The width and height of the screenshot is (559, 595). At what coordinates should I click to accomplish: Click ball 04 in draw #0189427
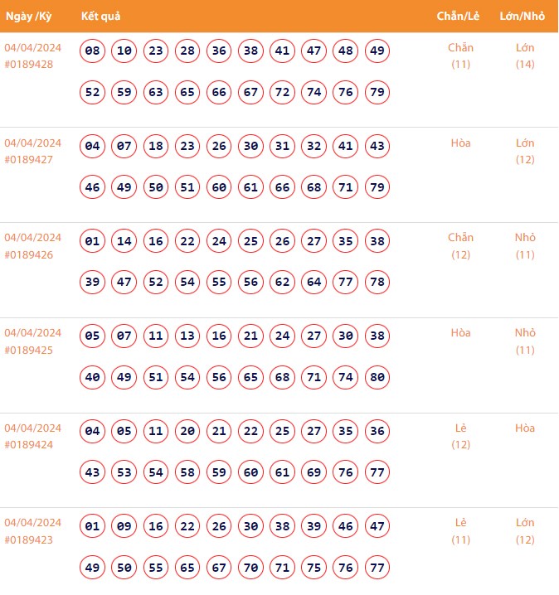93,147
